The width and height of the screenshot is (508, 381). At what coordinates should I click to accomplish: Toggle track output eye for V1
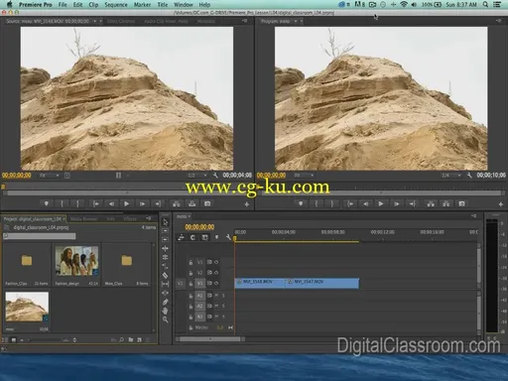pos(216,284)
